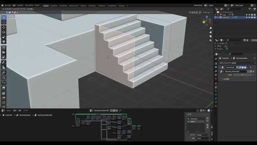Select the Rotate tool
Image resolution: width=257 pixels, height=145 pixels.
click(4, 32)
